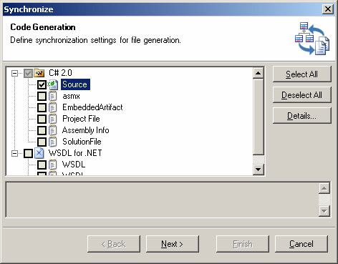Click the WSDL for .NET XML icon
338x264 pixels.
39,153
